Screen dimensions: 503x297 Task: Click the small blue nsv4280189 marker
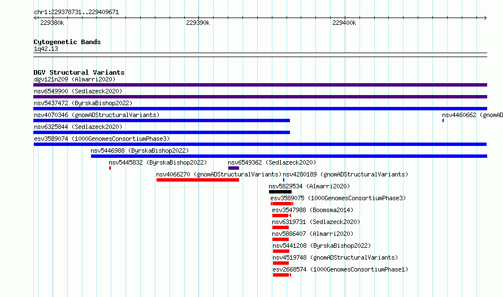tap(284, 180)
